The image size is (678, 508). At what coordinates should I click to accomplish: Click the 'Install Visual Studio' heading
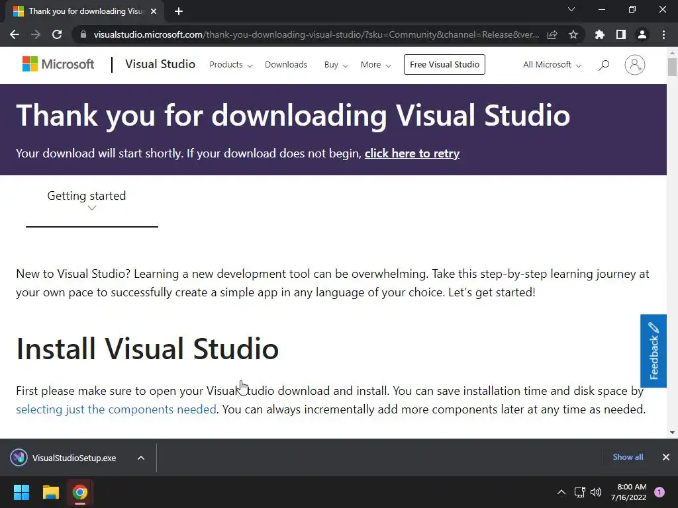pyautogui.click(x=148, y=349)
